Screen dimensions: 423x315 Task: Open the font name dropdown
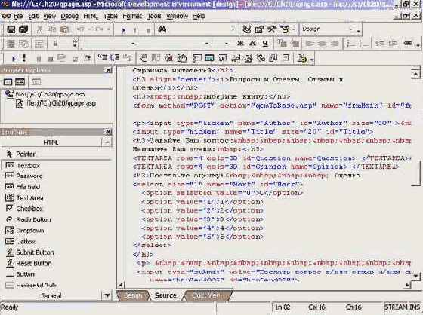pyautogui.click(x=207, y=44)
